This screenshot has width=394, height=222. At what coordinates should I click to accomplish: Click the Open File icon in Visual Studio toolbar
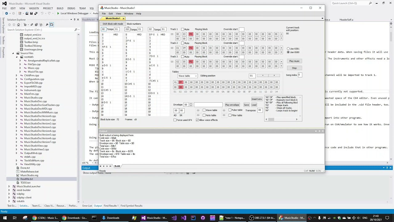(27, 13)
